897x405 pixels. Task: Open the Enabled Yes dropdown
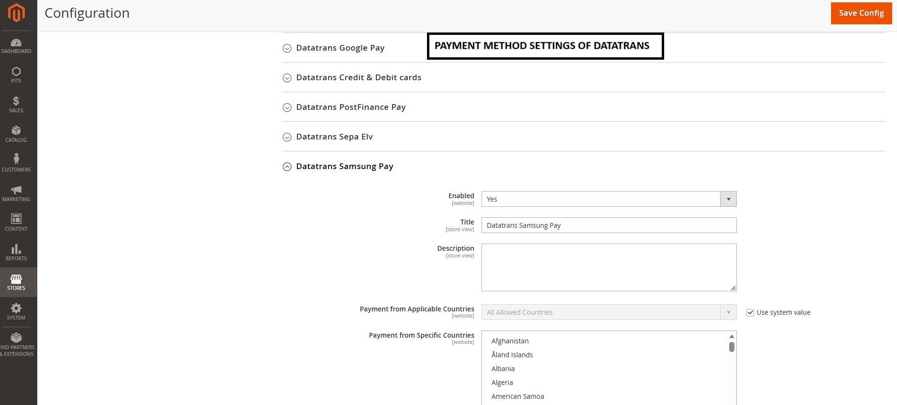[609, 199]
